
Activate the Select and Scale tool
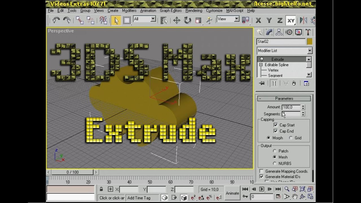pyautogui.click(x=198, y=20)
